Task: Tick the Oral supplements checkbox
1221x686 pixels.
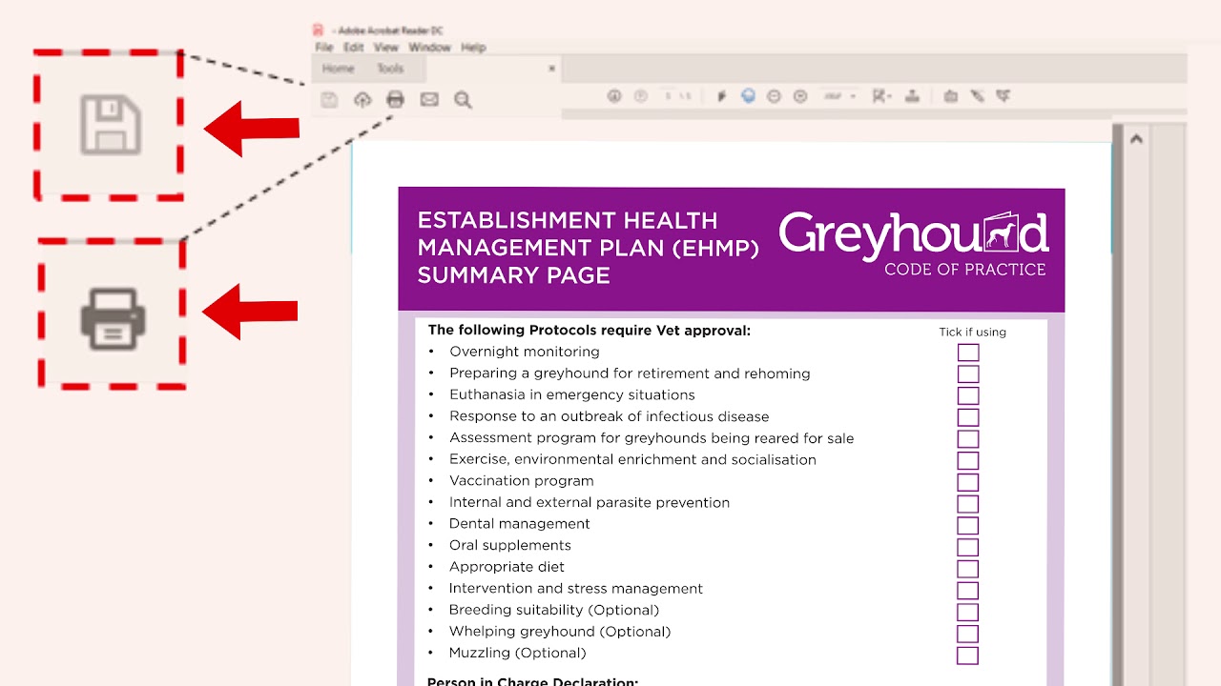Action: [968, 547]
